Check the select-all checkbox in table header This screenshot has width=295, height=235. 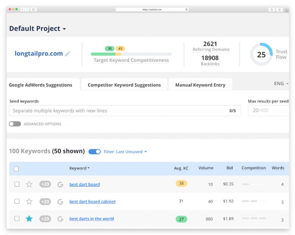(x=16, y=169)
